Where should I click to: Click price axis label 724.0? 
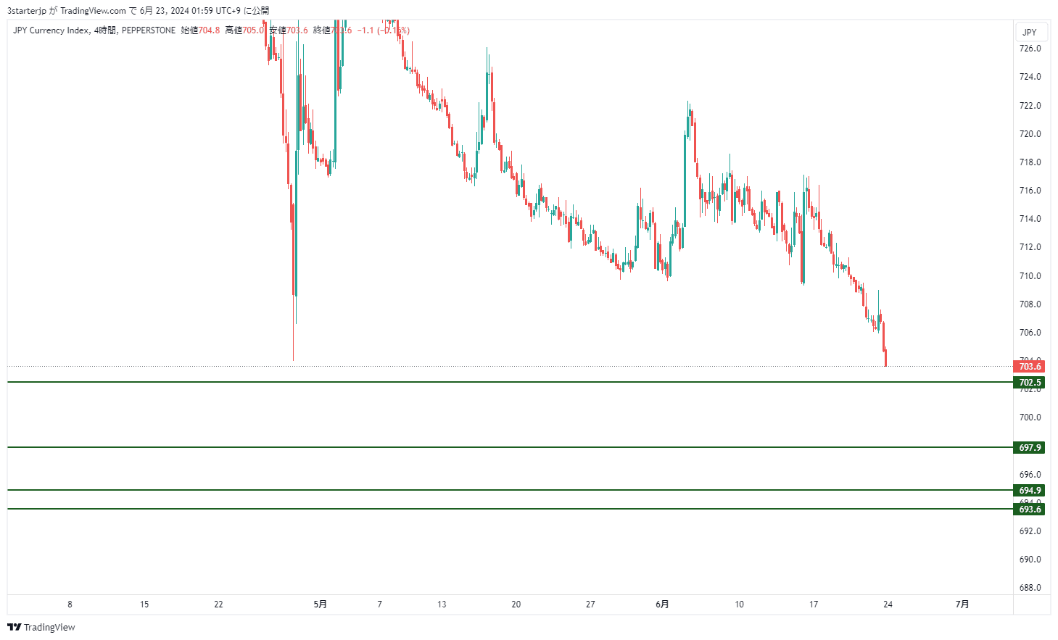(1030, 77)
